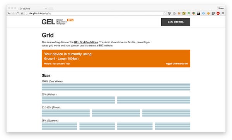Image resolution: width=232 pixels, height=140 pixels.
Task: Click the Sizes heading
Action: click(x=46, y=75)
